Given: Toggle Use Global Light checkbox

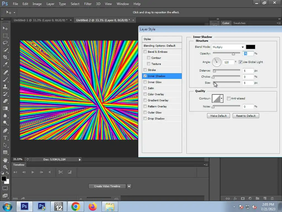Looking at the screenshot, I should point(240,62).
